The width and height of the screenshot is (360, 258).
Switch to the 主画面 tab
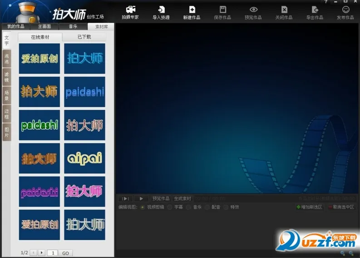[x=44, y=26]
